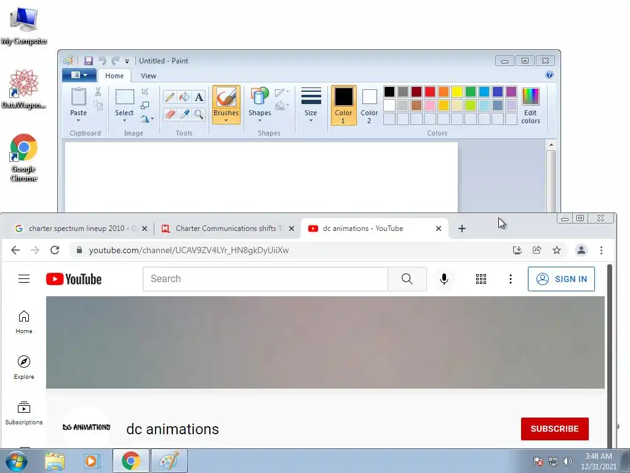This screenshot has width=630, height=473.
Task: Open Windows Explorer from taskbar
Action: coord(55,461)
